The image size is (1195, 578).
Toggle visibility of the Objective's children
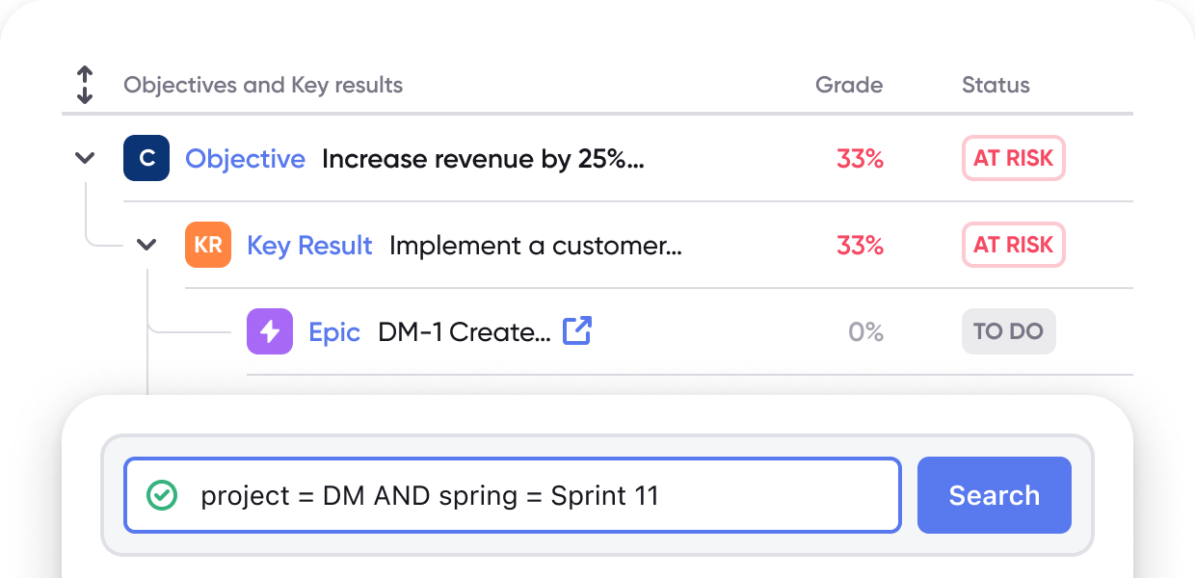click(x=85, y=158)
